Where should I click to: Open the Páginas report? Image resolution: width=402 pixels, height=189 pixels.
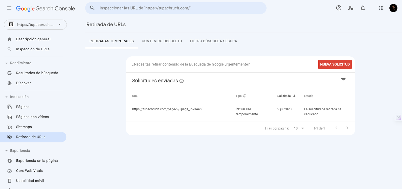[x=23, y=107]
